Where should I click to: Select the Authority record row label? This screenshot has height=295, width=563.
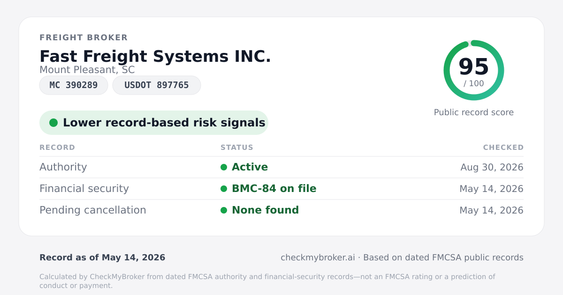[63, 167]
